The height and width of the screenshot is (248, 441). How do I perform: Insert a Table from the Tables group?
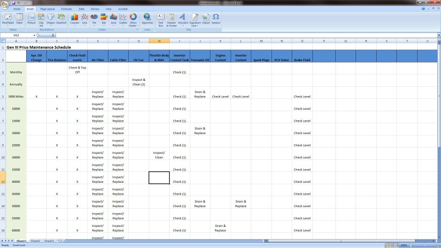click(19, 20)
